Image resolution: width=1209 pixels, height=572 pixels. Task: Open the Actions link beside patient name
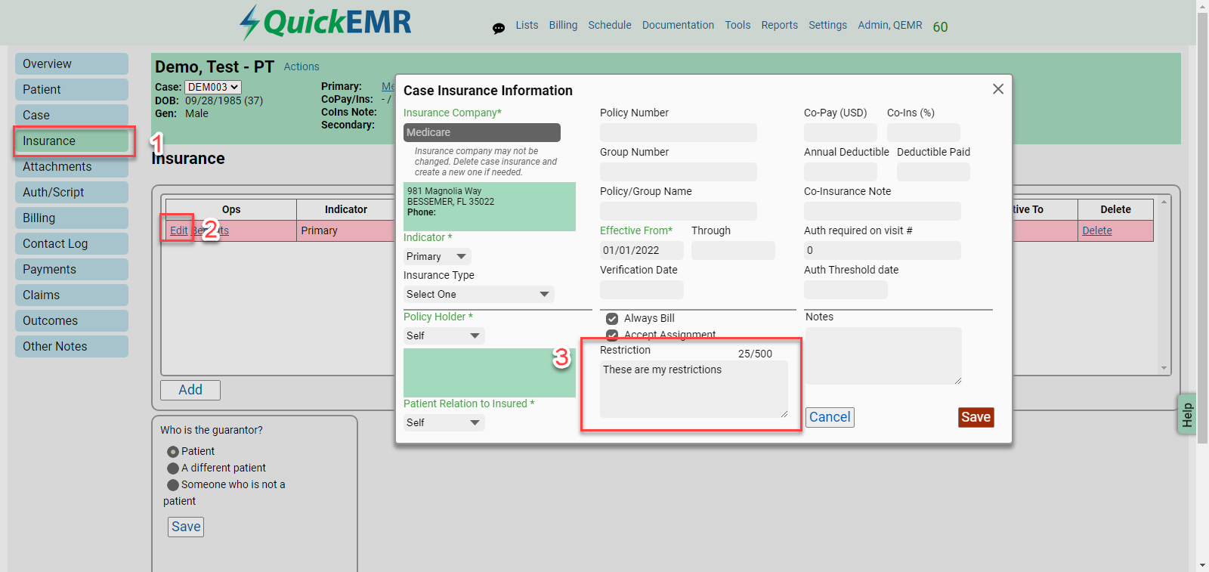coord(301,66)
